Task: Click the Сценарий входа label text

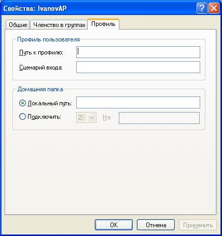Action: pos(41,67)
